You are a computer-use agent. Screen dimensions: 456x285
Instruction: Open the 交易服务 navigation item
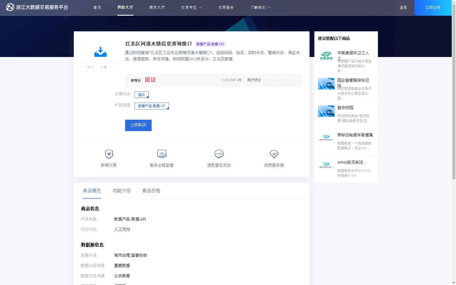coord(226,7)
